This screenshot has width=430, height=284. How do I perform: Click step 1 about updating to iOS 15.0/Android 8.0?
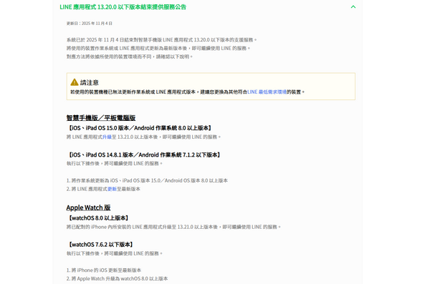[x=147, y=181]
